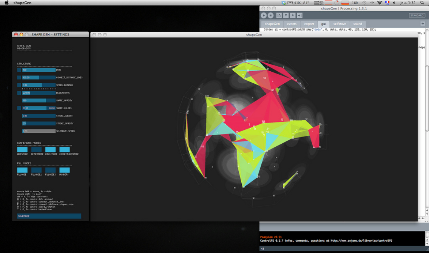This screenshot has height=253, width=429.
Task: Click the volume icon in menu bar
Action: pyautogui.click(x=394, y=3)
